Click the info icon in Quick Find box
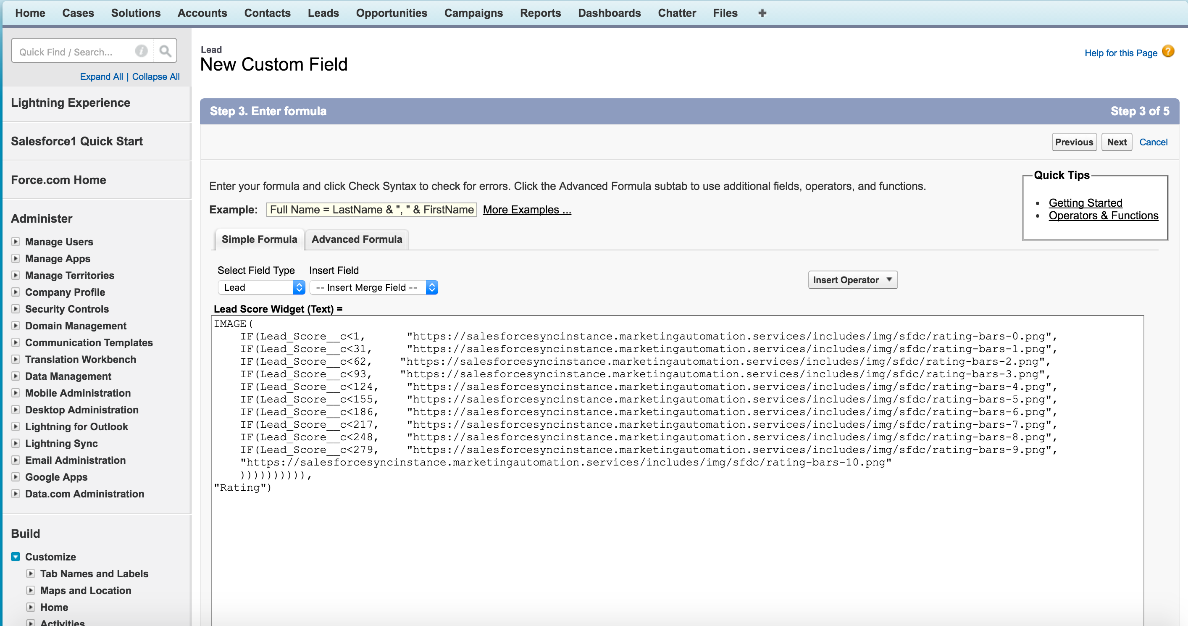This screenshot has height=626, width=1188. [141, 51]
